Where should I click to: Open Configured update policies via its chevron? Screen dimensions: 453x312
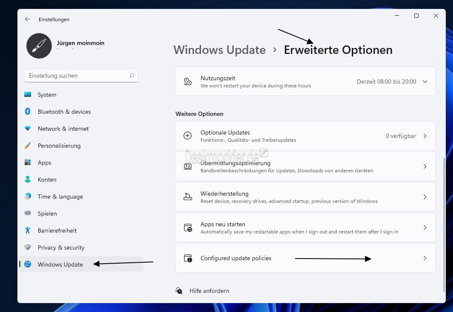[425, 258]
